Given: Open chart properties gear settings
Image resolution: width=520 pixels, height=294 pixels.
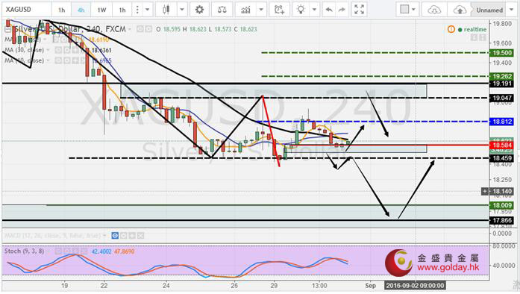Looking at the screenshot, I should point(199,10).
